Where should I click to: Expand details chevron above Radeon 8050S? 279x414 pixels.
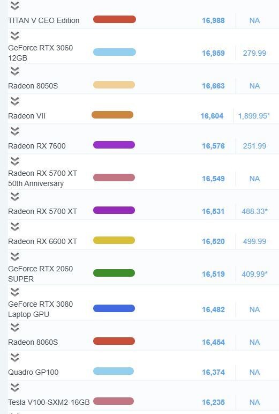click(15, 71)
